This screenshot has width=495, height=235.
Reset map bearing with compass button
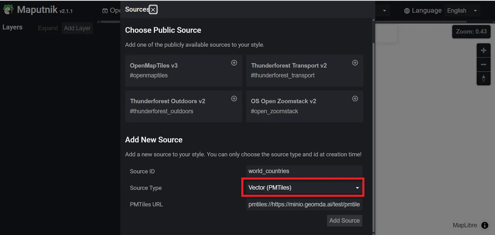coord(484,78)
